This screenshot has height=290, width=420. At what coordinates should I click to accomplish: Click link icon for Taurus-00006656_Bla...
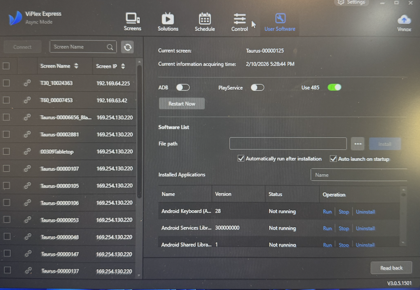(x=27, y=117)
